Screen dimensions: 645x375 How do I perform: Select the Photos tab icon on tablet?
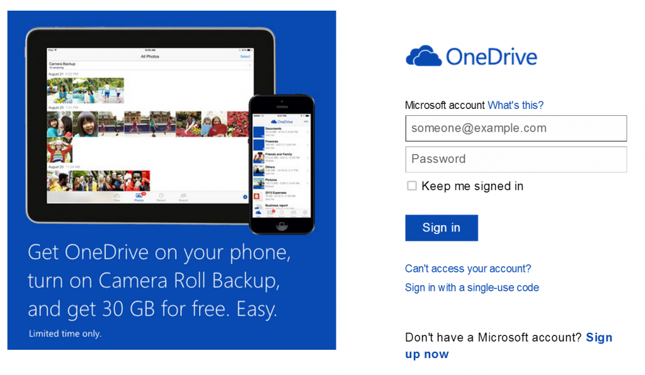pyautogui.click(x=139, y=197)
